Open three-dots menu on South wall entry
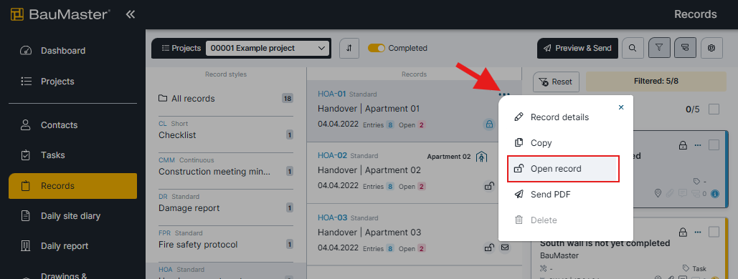 point(698,232)
